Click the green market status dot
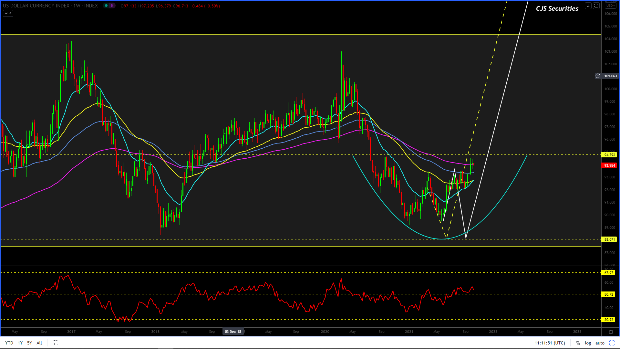Image resolution: width=620 pixels, height=349 pixels. coord(106,6)
